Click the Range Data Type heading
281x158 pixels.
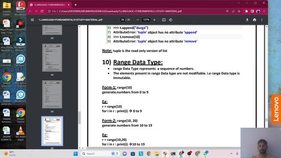138,62
